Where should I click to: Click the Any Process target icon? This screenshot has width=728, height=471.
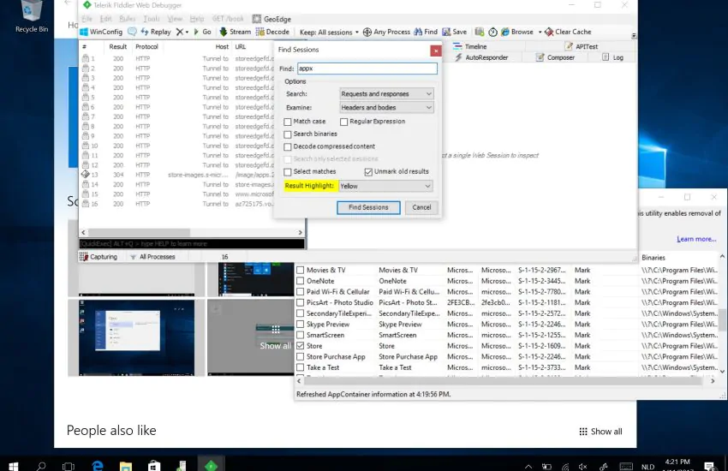pos(367,32)
